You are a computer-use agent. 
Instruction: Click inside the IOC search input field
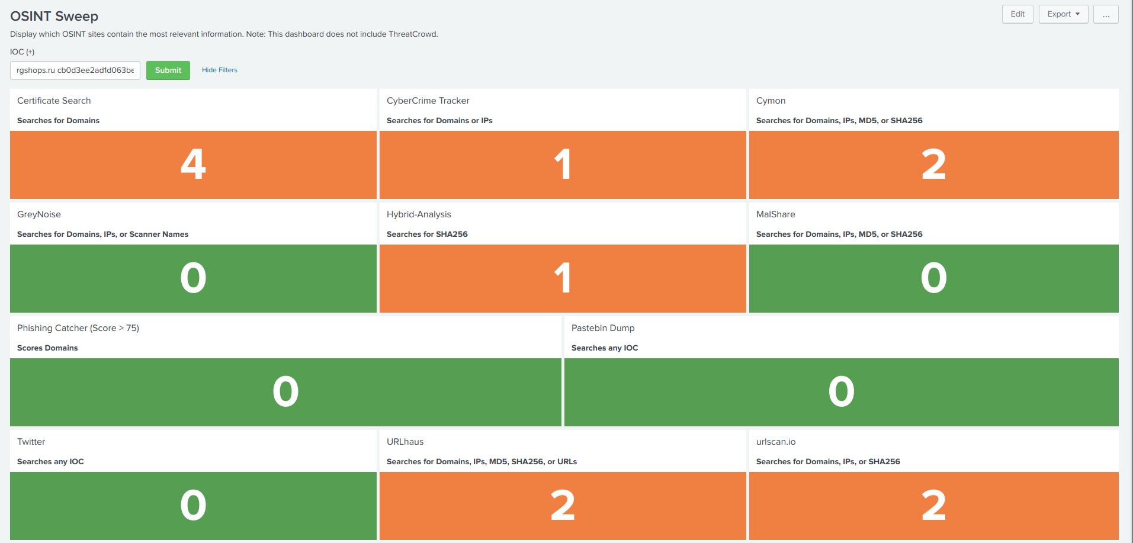(x=75, y=70)
